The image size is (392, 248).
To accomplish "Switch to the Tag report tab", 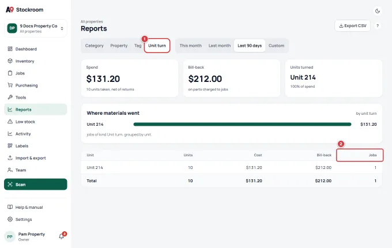I will [x=138, y=46].
